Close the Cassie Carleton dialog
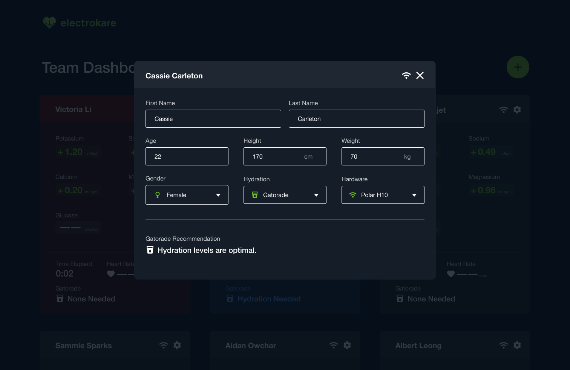Image resolution: width=570 pixels, height=370 pixels. [x=420, y=75]
